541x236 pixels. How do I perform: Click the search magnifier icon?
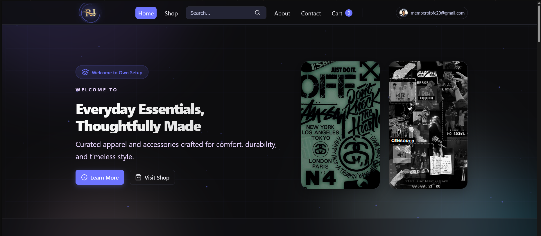(257, 13)
